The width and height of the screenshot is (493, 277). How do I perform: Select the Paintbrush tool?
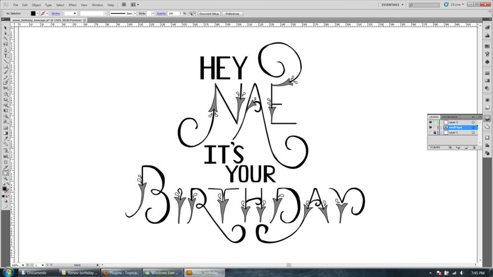[x=6, y=72]
